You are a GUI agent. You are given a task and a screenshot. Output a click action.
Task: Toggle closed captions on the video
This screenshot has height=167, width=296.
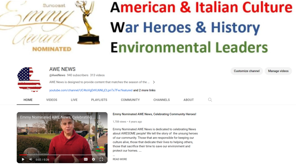86,159
